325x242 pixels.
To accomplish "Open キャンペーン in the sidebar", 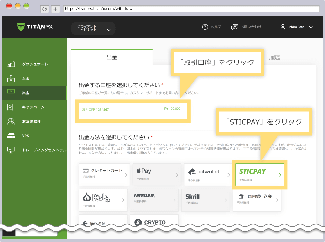I will tap(33, 107).
